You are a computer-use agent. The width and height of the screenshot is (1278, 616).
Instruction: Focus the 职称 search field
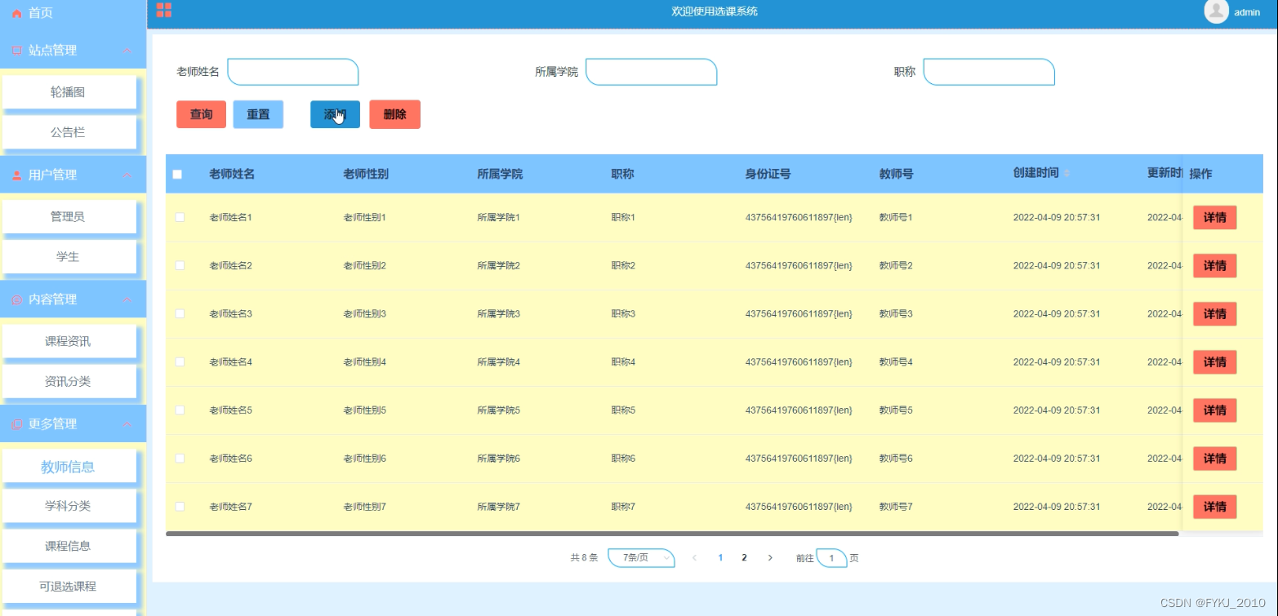989,72
